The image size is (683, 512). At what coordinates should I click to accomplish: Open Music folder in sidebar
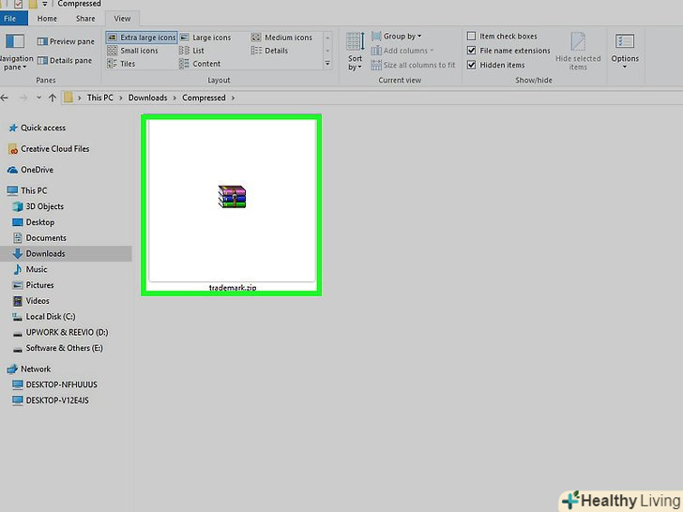coord(30,269)
